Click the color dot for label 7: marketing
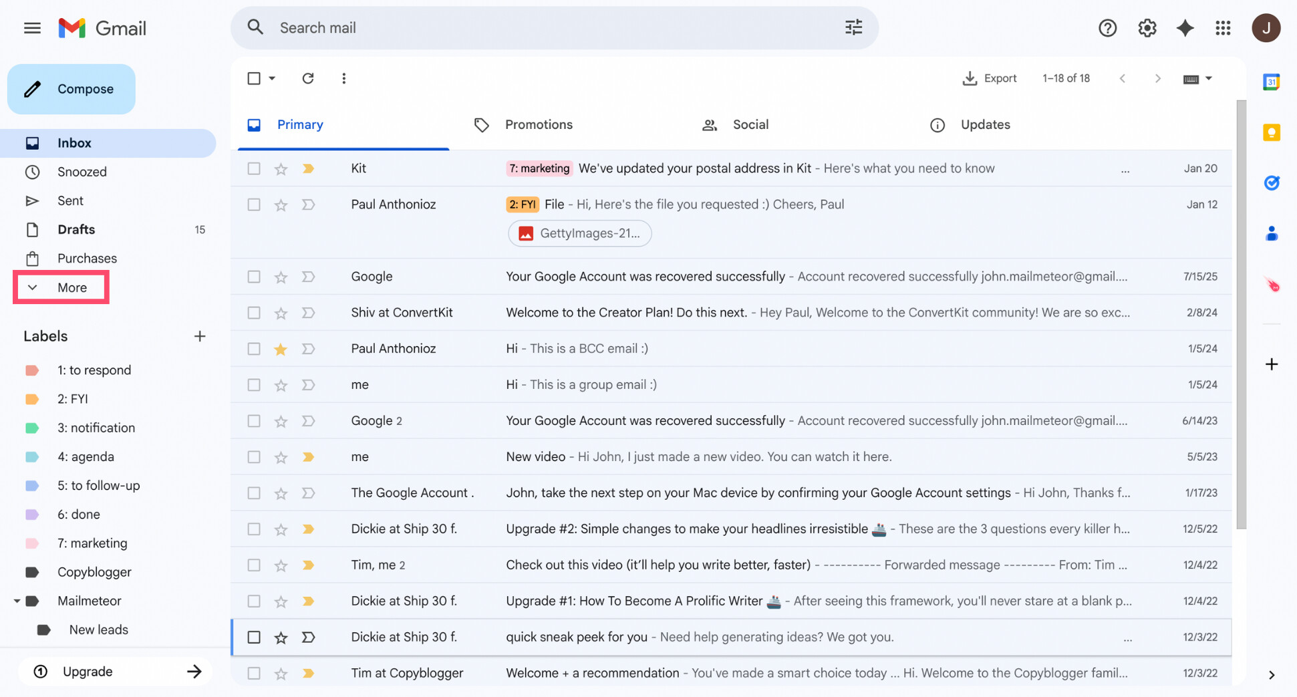This screenshot has width=1297, height=697. 32,543
